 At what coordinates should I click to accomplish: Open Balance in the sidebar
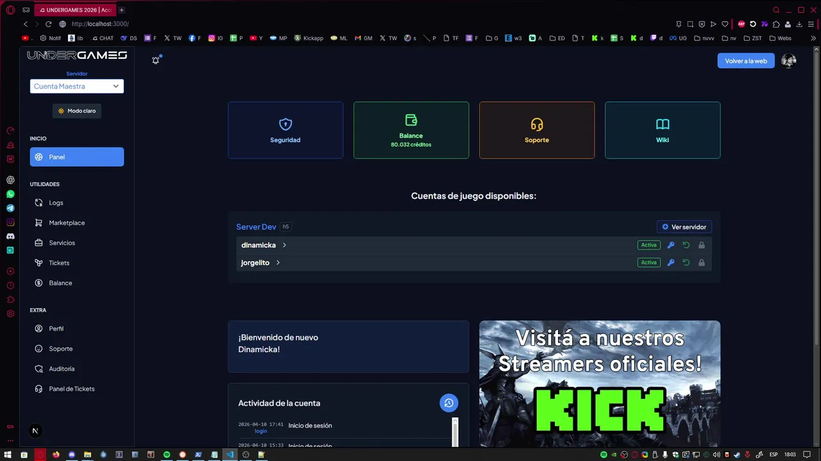point(77,283)
